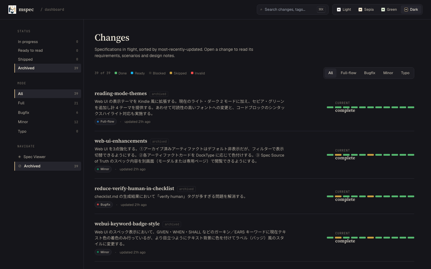Click Bugfix tag on reduce-verify-human-in-checklist
431x269 pixels.
(104, 205)
